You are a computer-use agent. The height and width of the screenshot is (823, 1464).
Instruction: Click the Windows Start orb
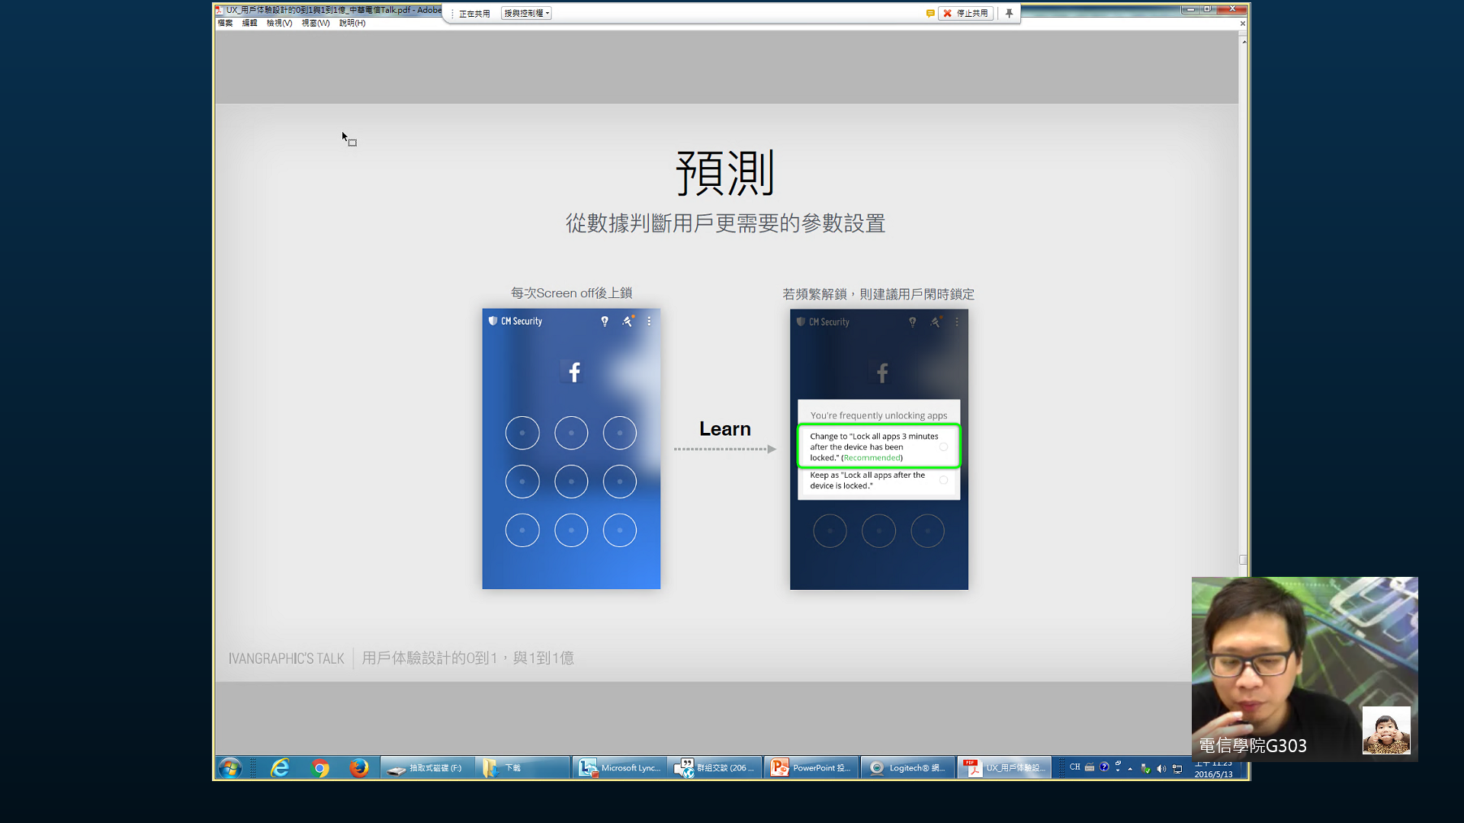click(230, 768)
